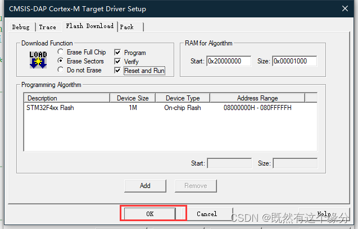358x229 pixels.
Task: Switch to the Debug tab
Action: pos(22,27)
